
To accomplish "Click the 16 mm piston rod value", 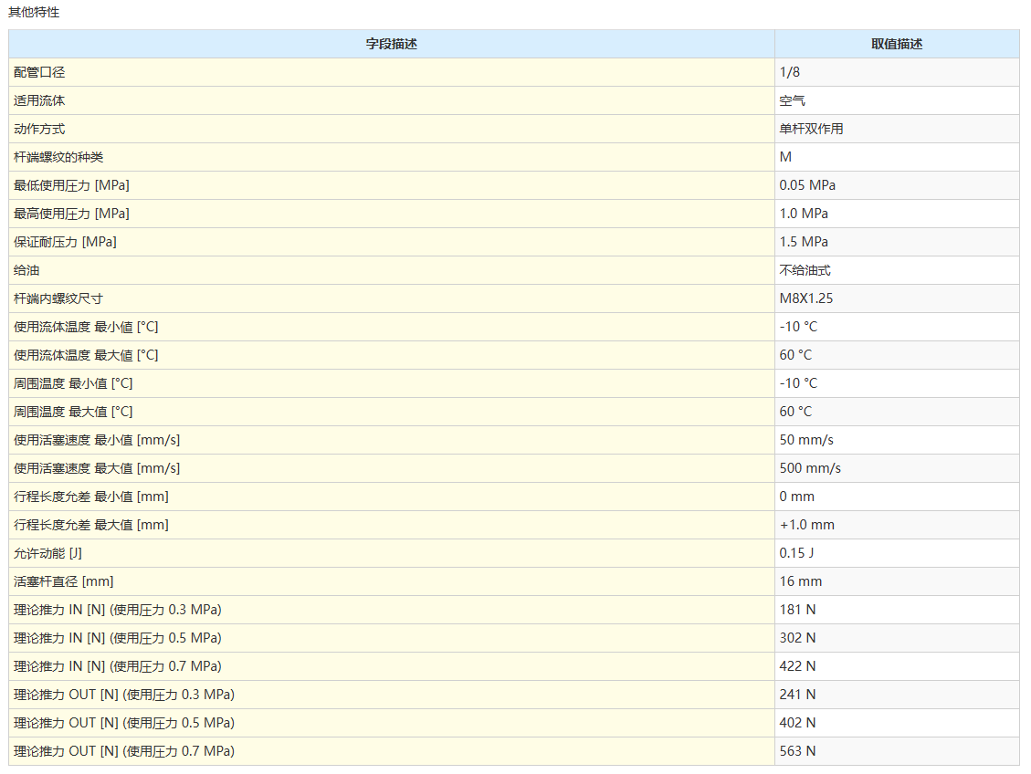I will point(801,581).
